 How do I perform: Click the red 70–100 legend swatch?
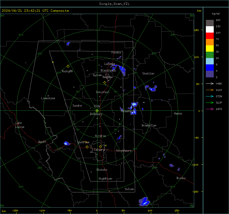click(x=210, y=36)
